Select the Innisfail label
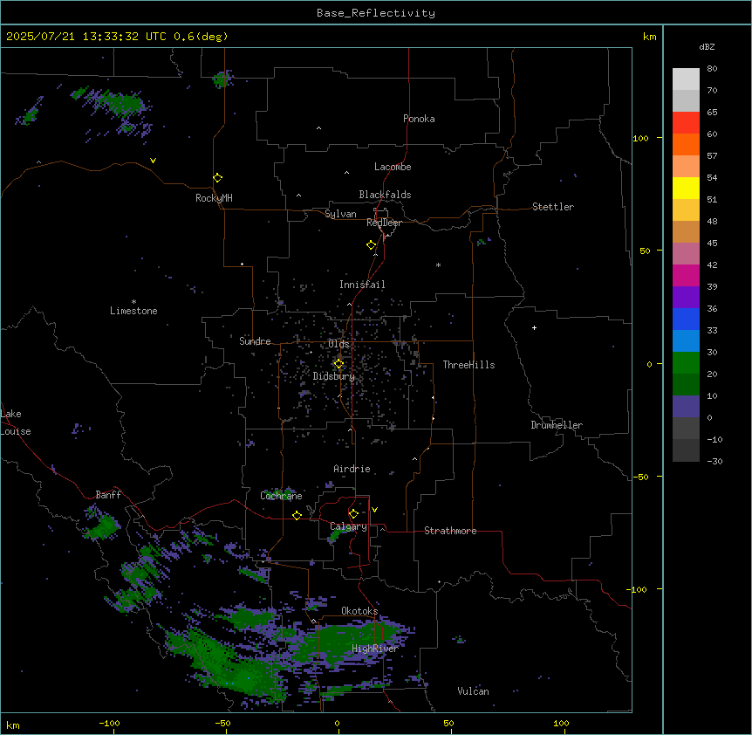 [362, 285]
